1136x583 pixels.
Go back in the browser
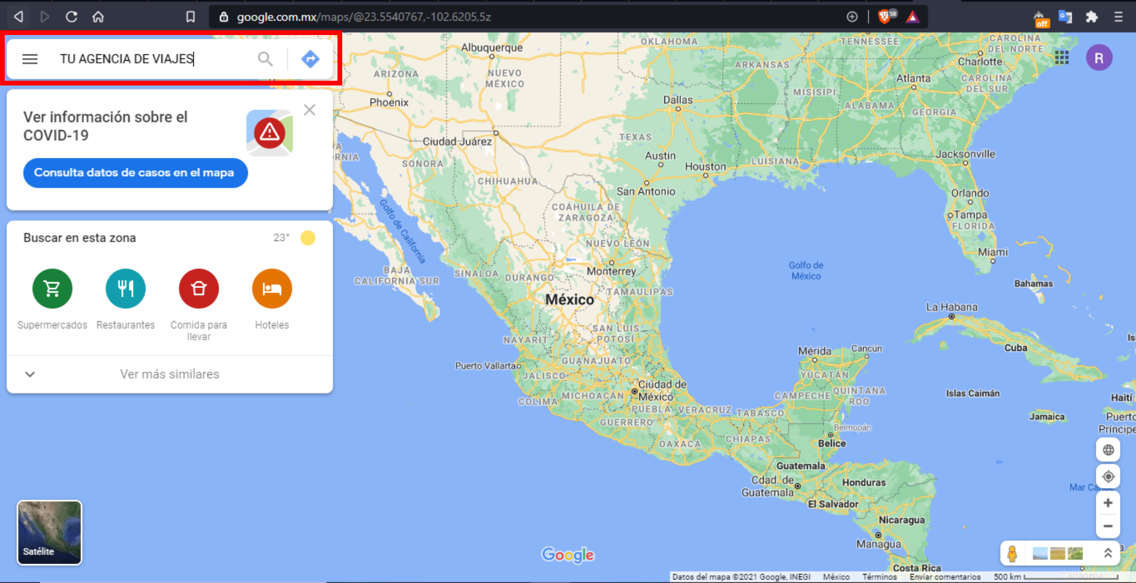pyautogui.click(x=18, y=17)
